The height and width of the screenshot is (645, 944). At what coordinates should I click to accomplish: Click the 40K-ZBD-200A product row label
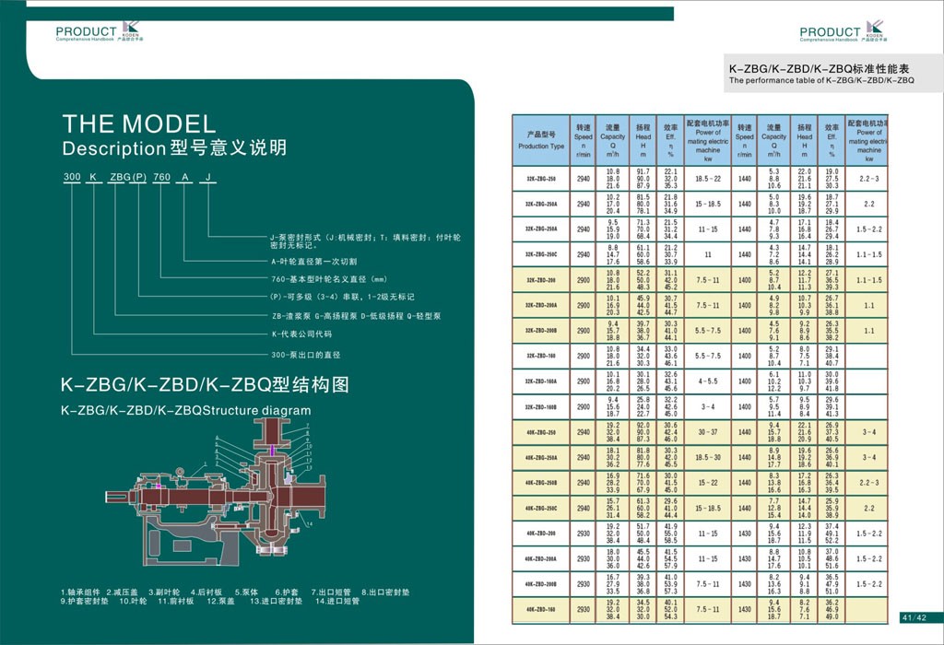click(541, 558)
